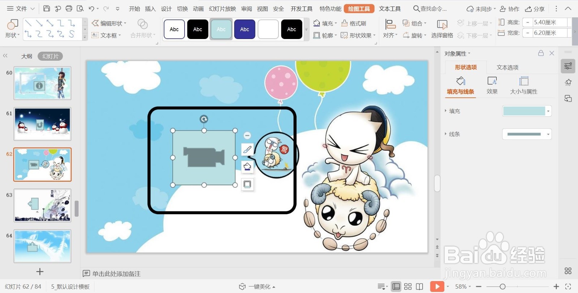Click the notes area 单击此处添加备注
578x293 pixels.
[116, 274]
